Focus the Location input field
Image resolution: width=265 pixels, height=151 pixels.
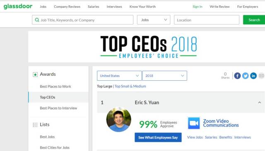click(x=207, y=20)
